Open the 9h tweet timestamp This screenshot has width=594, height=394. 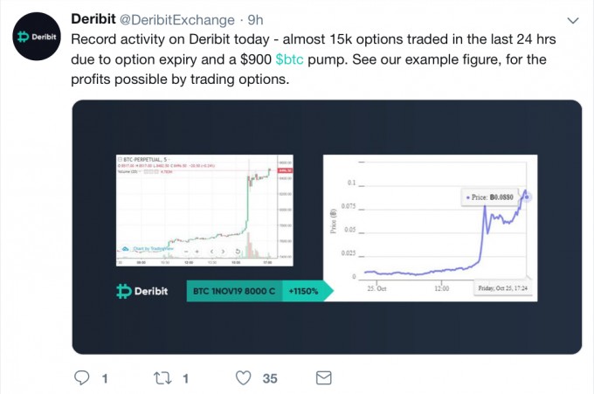pyautogui.click(x=255, y=20)
